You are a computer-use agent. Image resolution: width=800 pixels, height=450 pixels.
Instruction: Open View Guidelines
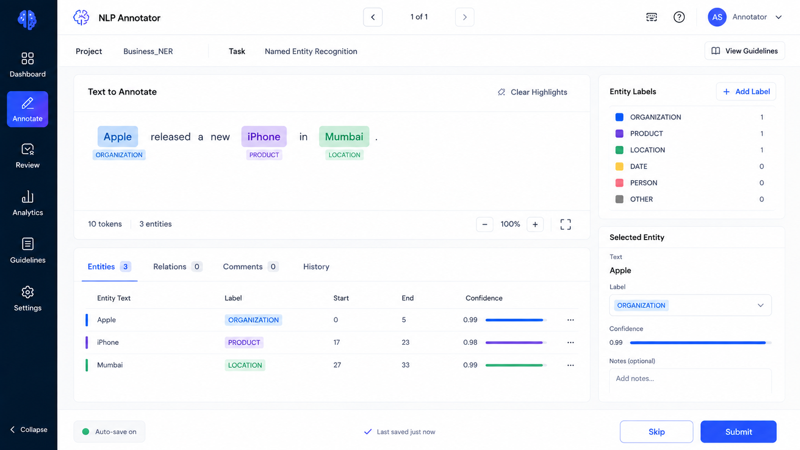(x=744, y=51)
